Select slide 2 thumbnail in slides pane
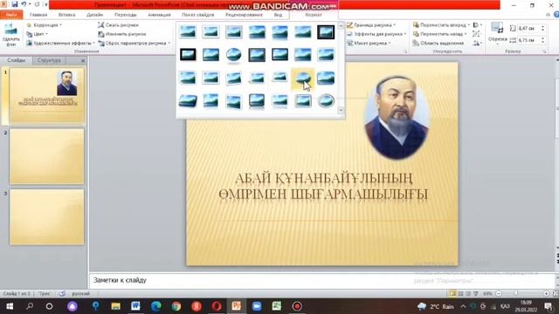This screenshot has width=559, height=314. pos(46,156)
